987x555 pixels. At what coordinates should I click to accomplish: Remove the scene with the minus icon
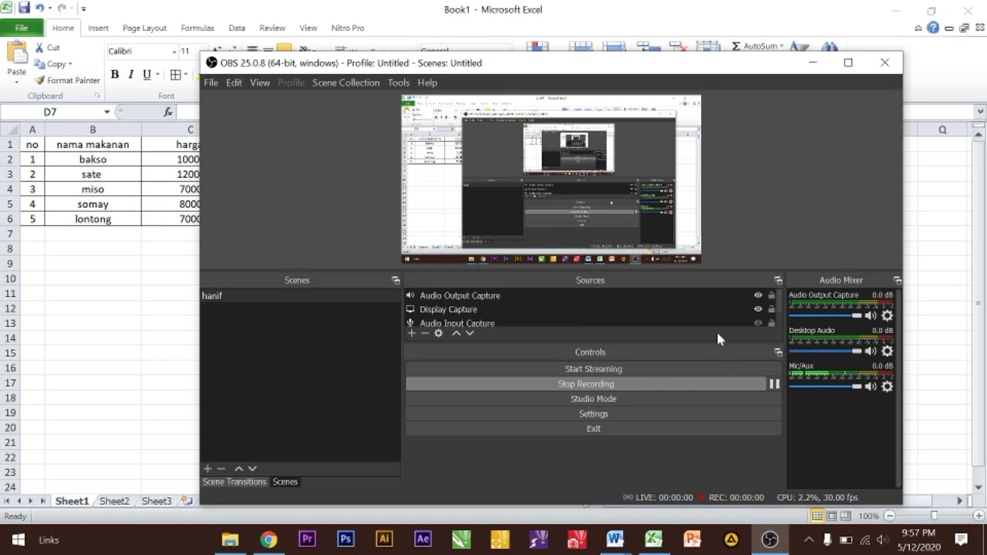pos(221,468)
